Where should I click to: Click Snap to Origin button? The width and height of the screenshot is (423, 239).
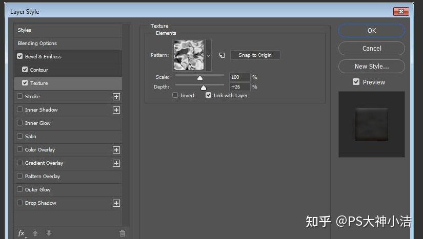coord(255,55)
